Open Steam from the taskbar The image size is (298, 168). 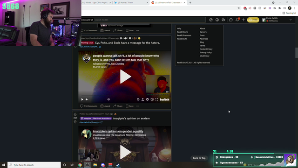[118, 165]
